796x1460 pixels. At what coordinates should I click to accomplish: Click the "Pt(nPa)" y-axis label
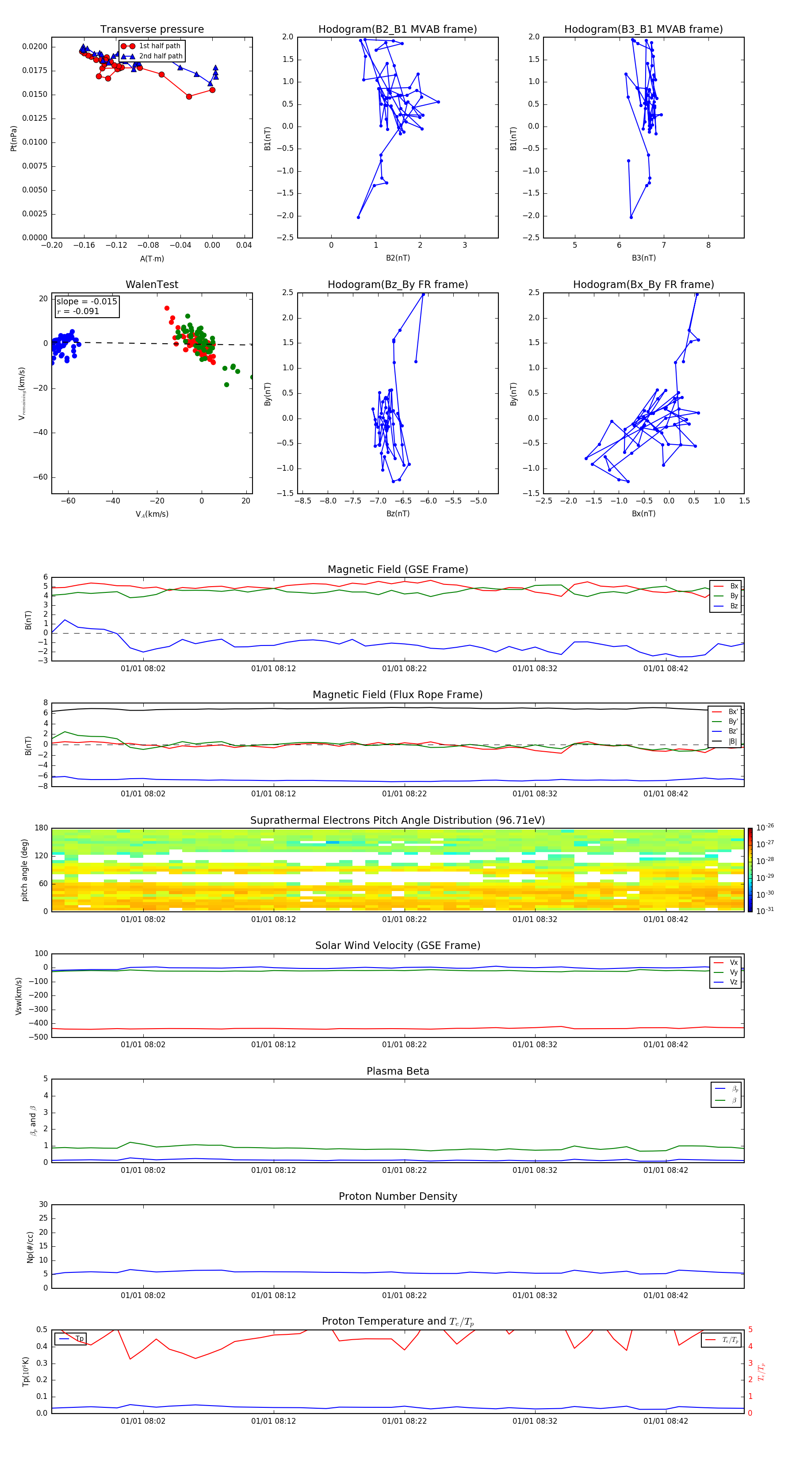14,138
